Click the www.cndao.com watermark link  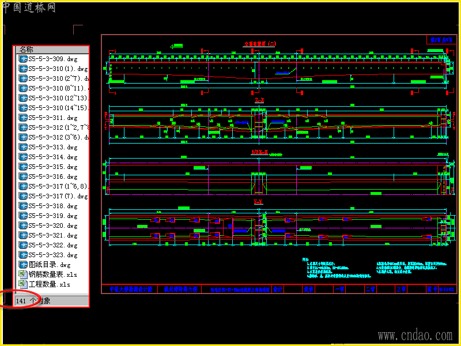(415, 335)
